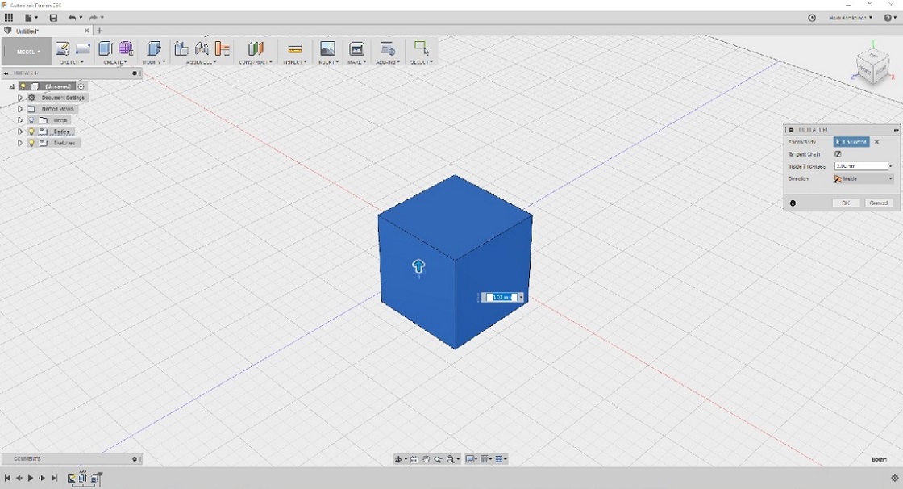Expand the Origin tree node
Viewport: 903px width, 489px height.
click(x=20, y=120)
